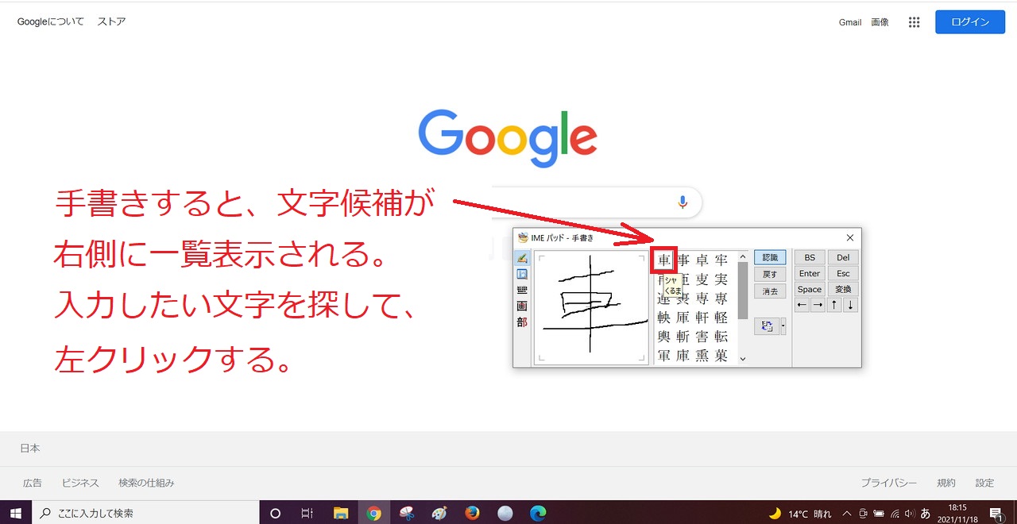Open the notification center icon
The image size is (1017, 524).
996,513
